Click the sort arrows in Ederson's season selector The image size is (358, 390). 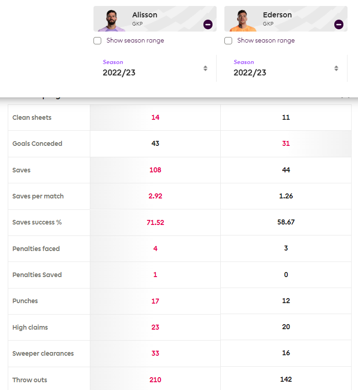[336, 68]
